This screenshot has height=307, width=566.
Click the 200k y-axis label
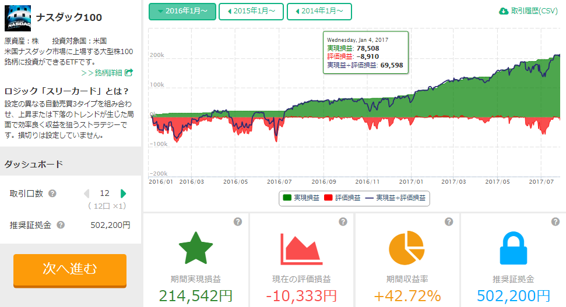[157, 55]
